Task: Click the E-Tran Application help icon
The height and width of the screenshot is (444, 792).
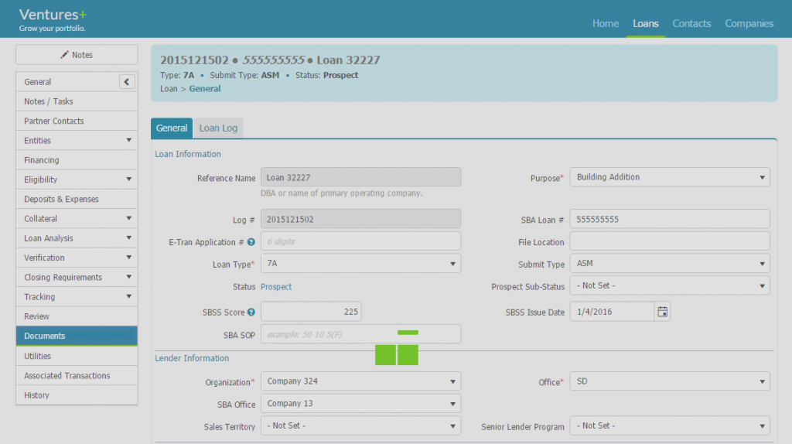Action: [251, 242]
